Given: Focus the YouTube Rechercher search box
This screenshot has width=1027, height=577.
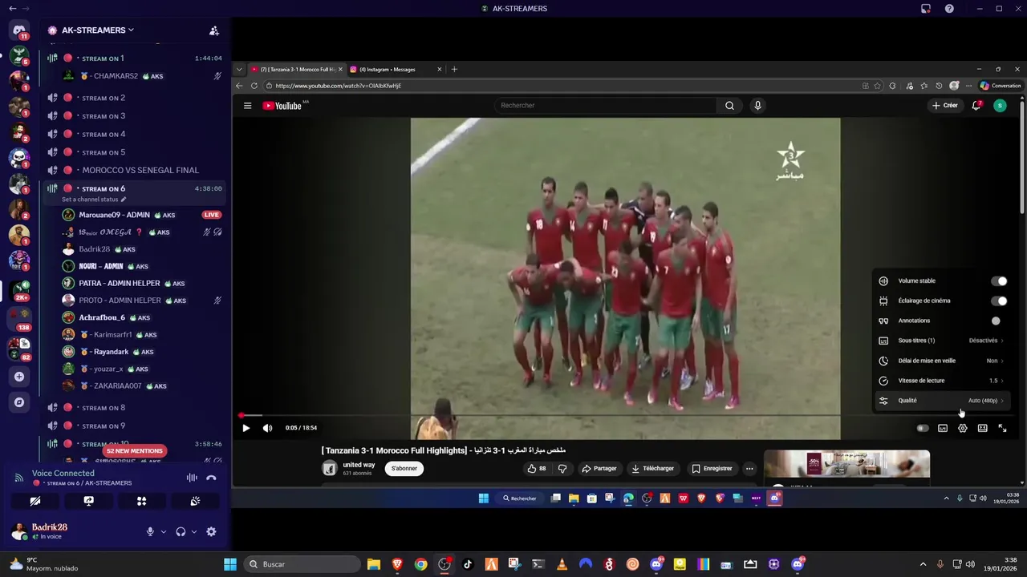Looking at the screenshot, I should [606, 106].
